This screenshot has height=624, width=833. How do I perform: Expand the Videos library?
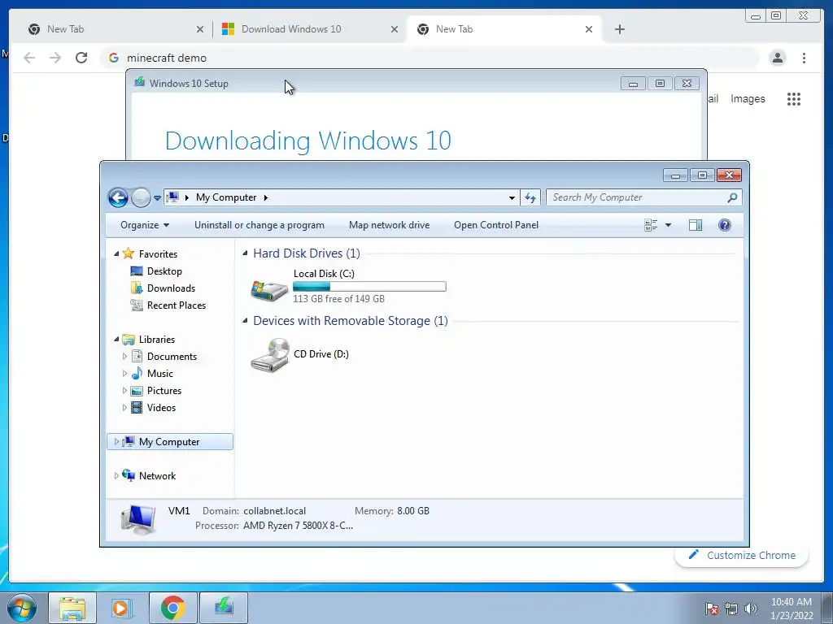[x=124, y=408]
